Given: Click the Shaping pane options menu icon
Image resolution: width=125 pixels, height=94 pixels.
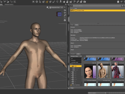Looking at the screenshot, I should pyautogui.click(x=68, y=53).
